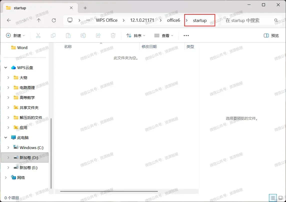Click the Rename icon in toolbar
This screenshot has width=286, height=202.
83,35
